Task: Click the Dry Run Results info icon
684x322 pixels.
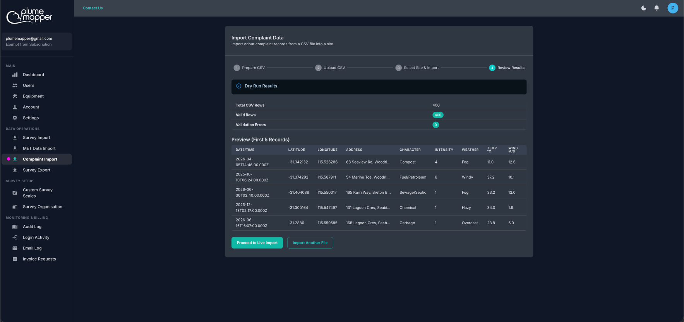Action: pyautogui.click(x=239, y=86)
